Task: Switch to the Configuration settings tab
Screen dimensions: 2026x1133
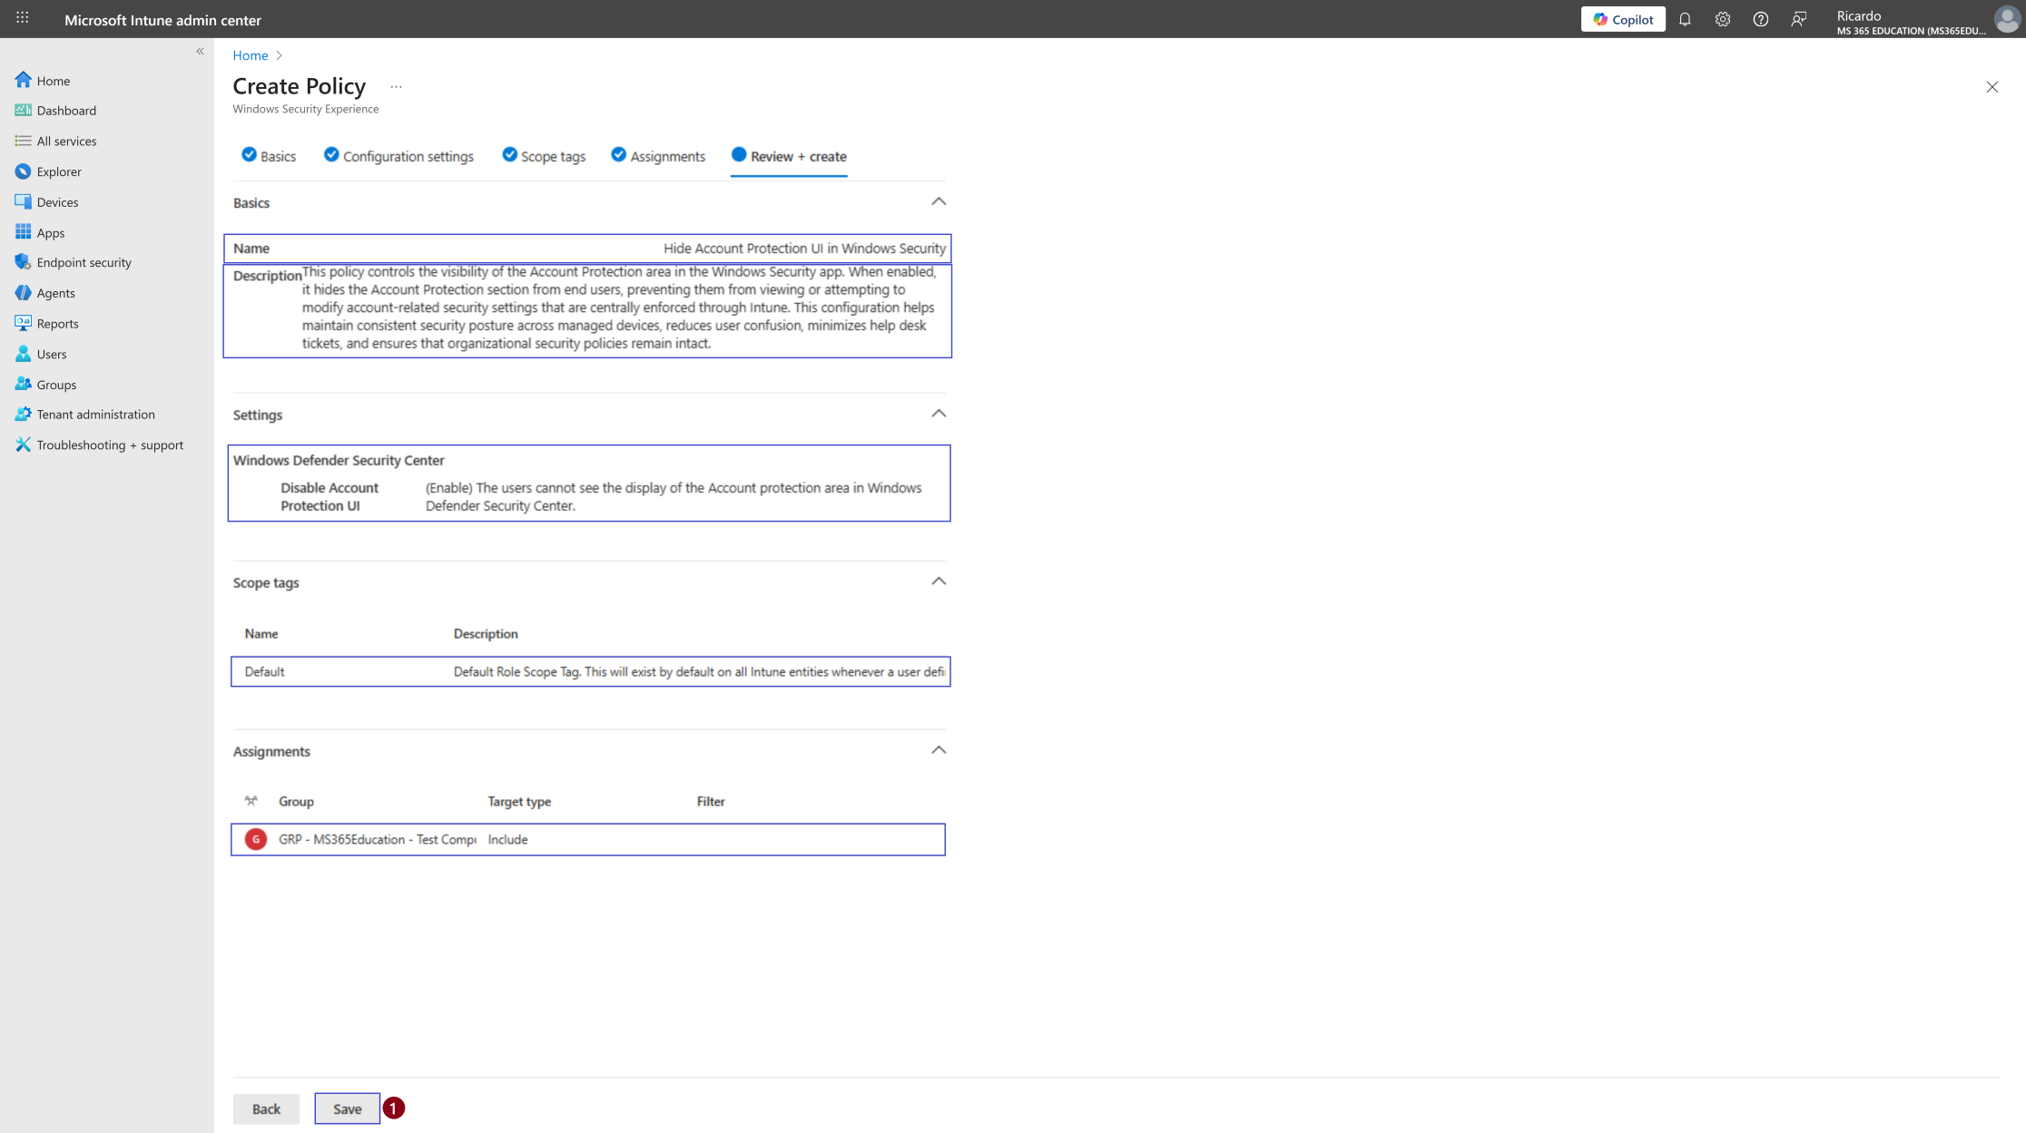Action: [398, 156]
